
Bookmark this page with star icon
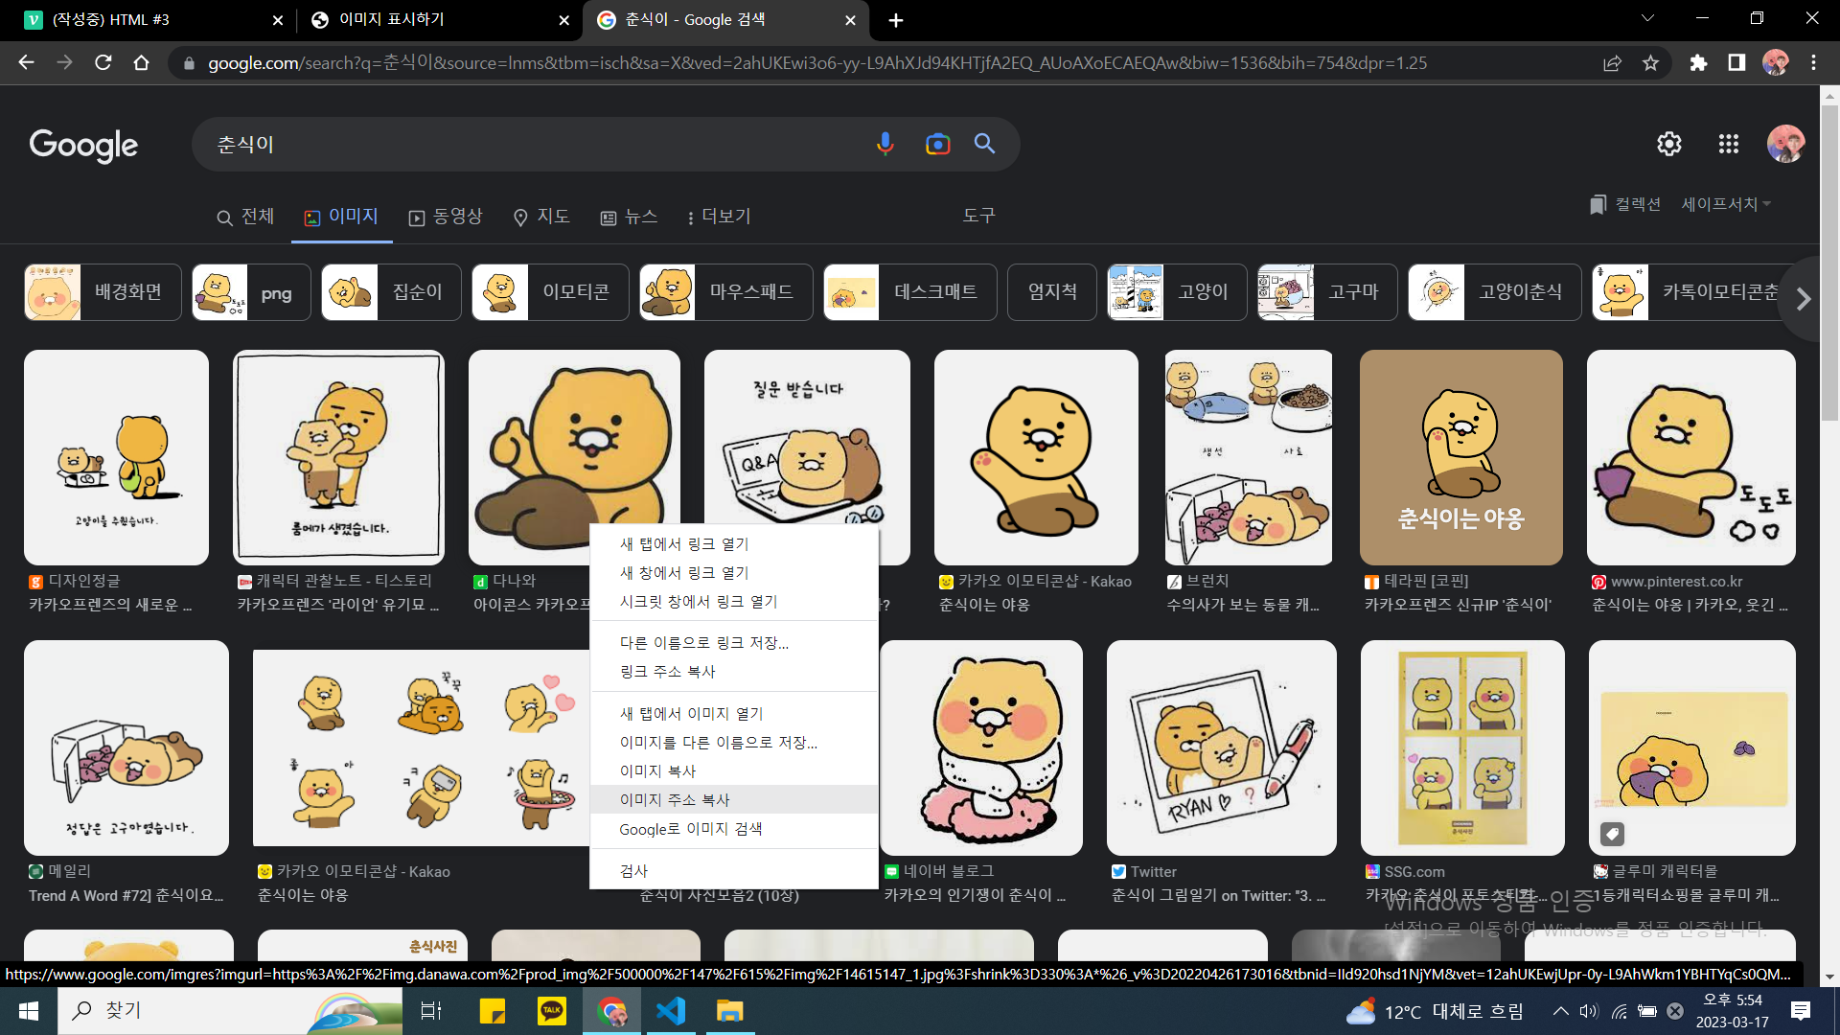pyautogui.click(x=1650, y=63)
